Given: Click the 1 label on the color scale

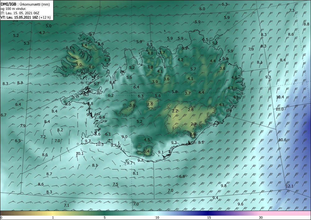Looking at the screenshot, I should pyautogui.click(x=53, y=218).
